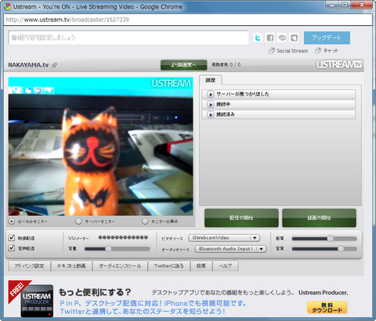Click the Twitter share icon
Screen dimensions: 376x321
258,38
